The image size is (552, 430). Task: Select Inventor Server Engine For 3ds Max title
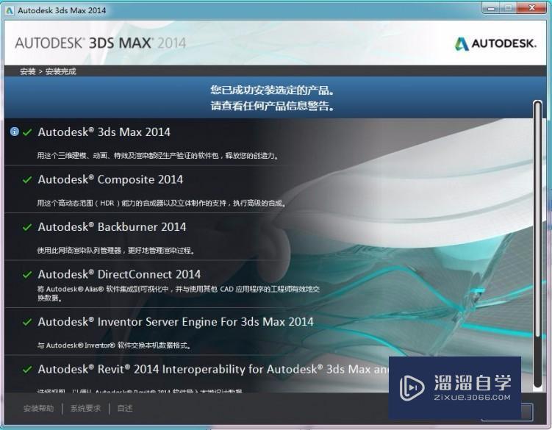point(176,322)
